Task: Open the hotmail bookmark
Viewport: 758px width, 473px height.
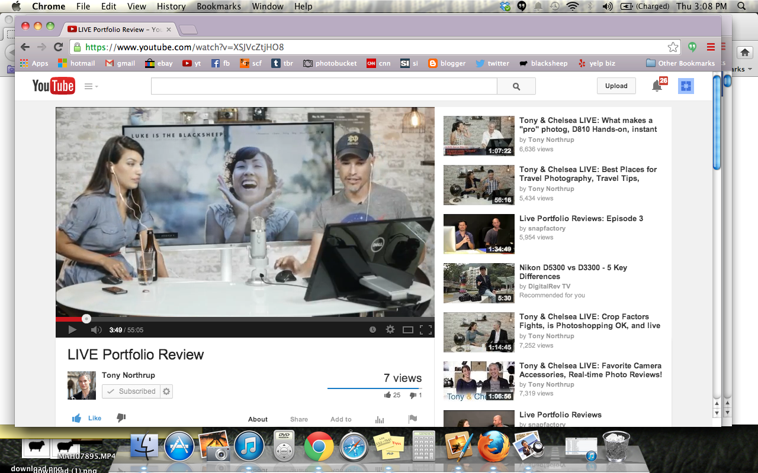Action: point(76,63)
